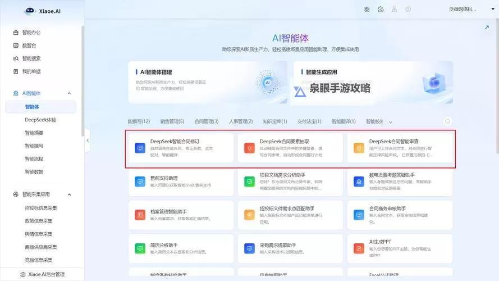Switch to 合同管理(3) category tab
Image resolution: width=499 pixels, height=281 pixels.
(207, 121)
